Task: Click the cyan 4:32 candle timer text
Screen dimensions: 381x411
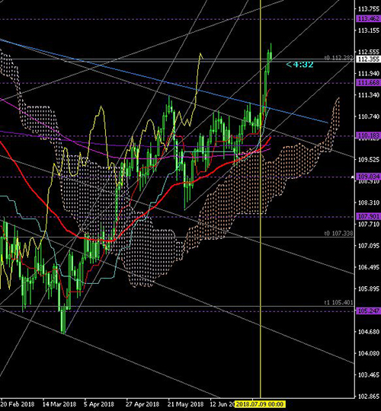Action: [300, 65]
